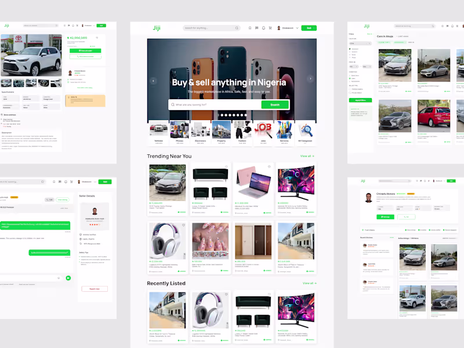The width and height of the screenshot is (464, 348).
Task: Click heart icon beside ₦42,000,000 price
Action: (97, 38)
